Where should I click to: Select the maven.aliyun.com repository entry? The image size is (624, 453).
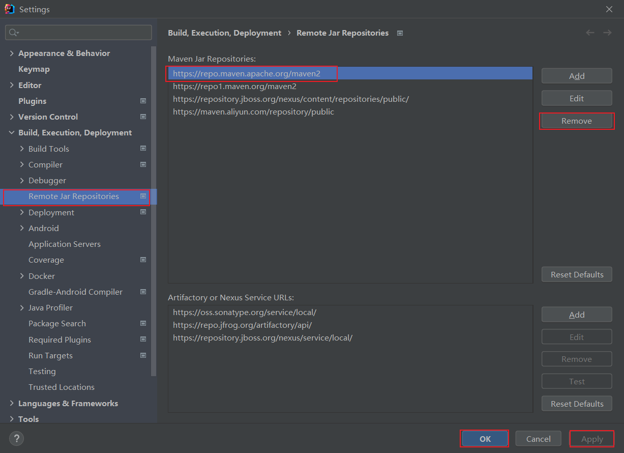pyautogui.click(x=253, y=111)
